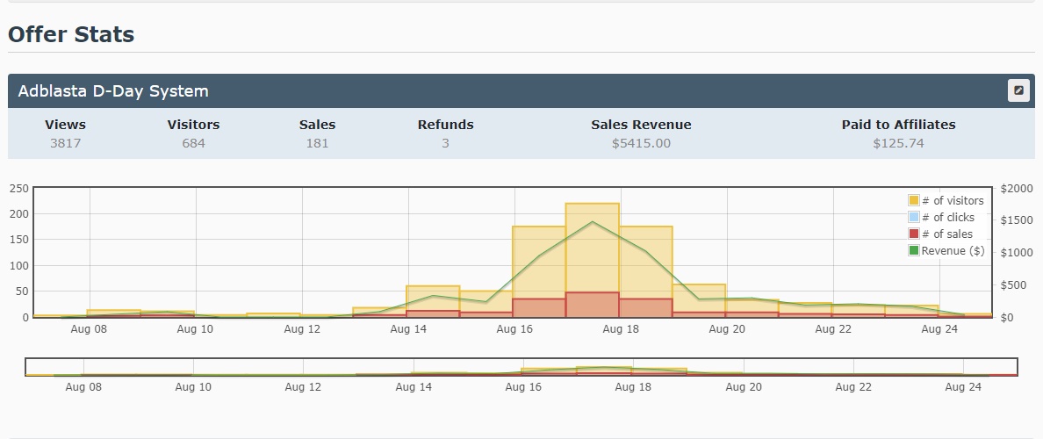Click 'Aug 14' on the main chart axis
This screenshot has width=1043, height=439.
coord(407,328)
